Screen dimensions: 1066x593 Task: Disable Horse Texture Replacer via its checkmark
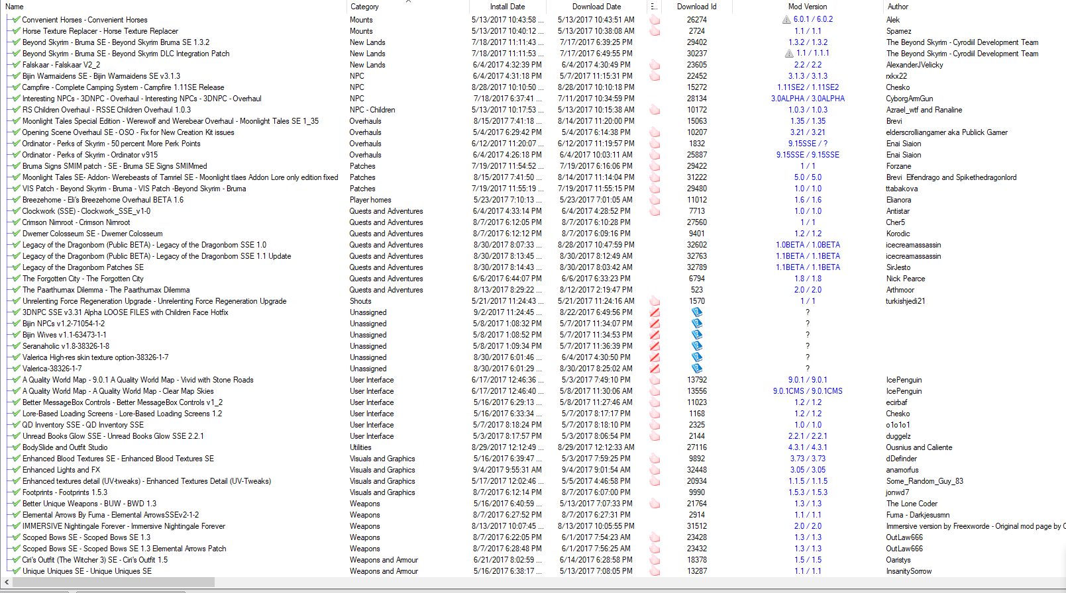[x=16, y=31]
